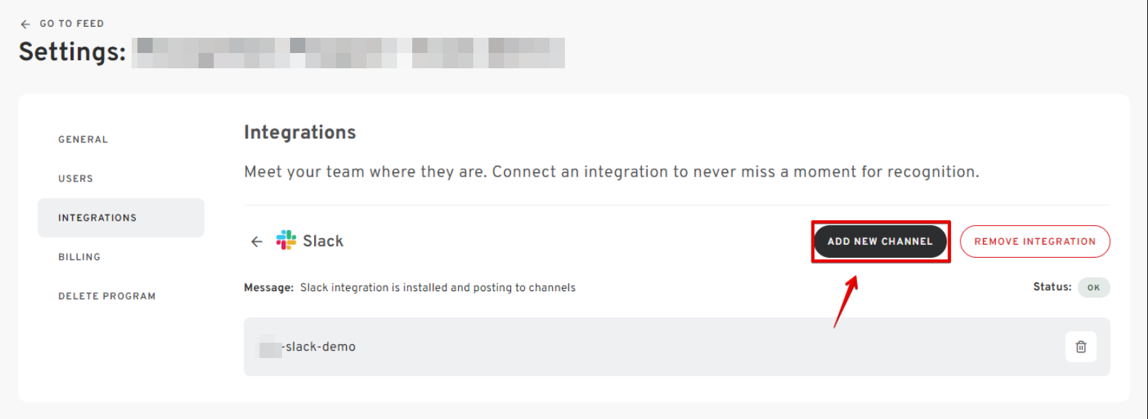Click the back arrow beside Go To Feed
The image size is (1148, 419).
tap(25, 24)
